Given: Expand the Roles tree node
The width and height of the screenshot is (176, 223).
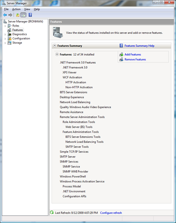Looking at the screenshot, I should point(5,26).
